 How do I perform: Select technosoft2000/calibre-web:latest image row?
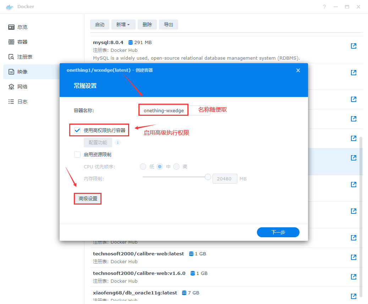click(226, 257)
